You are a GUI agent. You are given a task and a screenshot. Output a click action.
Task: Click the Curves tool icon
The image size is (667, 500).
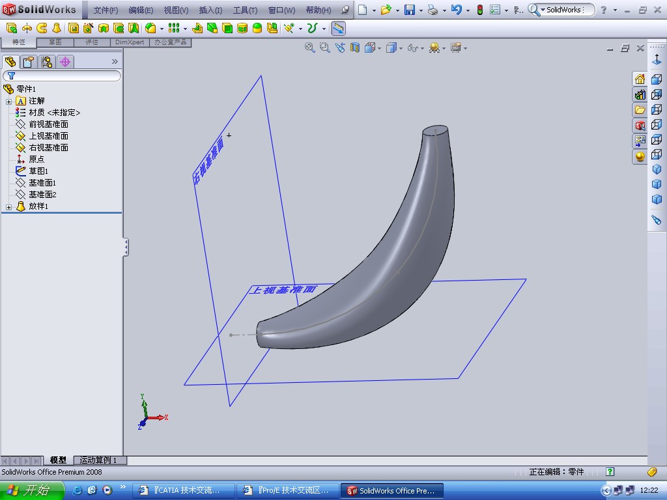coord(313,28)
